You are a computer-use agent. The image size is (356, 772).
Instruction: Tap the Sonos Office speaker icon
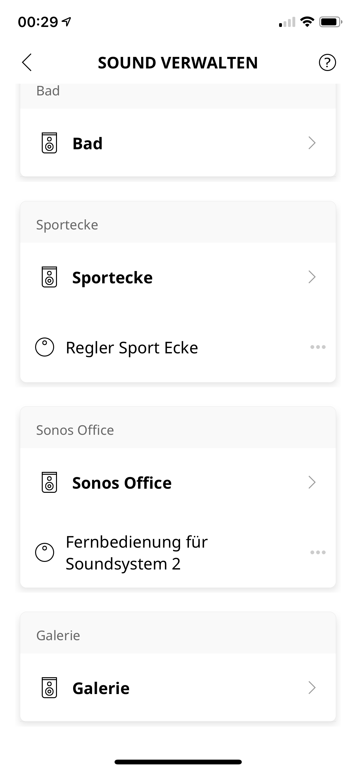[x=49, y=482]
